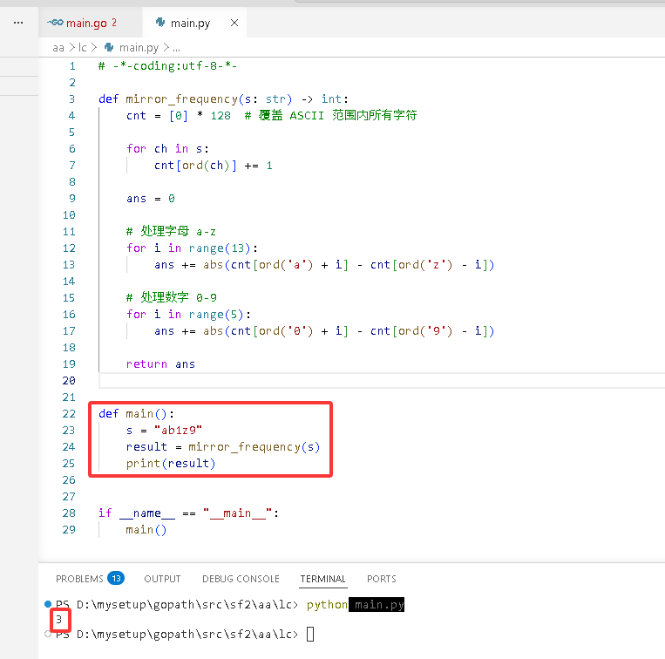This screenshot has width=665, height=659.
Task: Close the main.py tab
Action: point(234,23)
